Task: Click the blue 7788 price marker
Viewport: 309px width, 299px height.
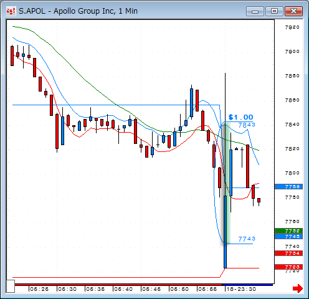Action: pyautogui.click(x=288, y=186)
